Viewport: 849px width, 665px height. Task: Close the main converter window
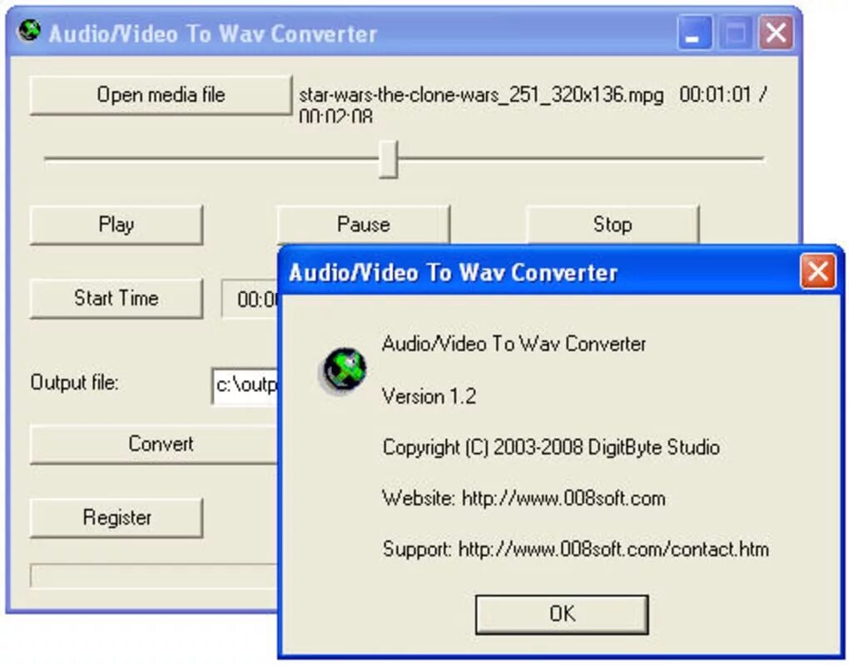[x=776, y=32]
